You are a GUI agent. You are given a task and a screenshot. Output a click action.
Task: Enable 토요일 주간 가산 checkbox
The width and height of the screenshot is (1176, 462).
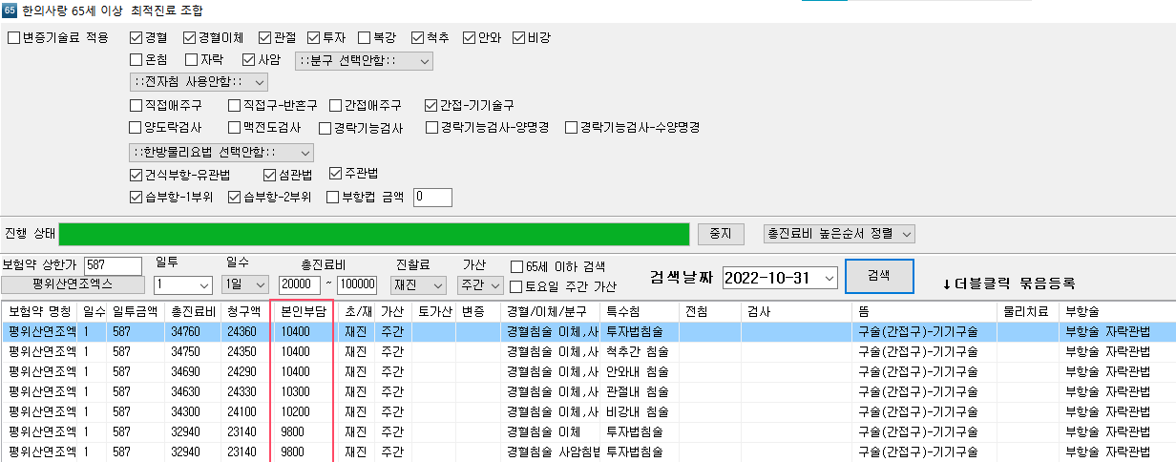click(x=516, y=285)
